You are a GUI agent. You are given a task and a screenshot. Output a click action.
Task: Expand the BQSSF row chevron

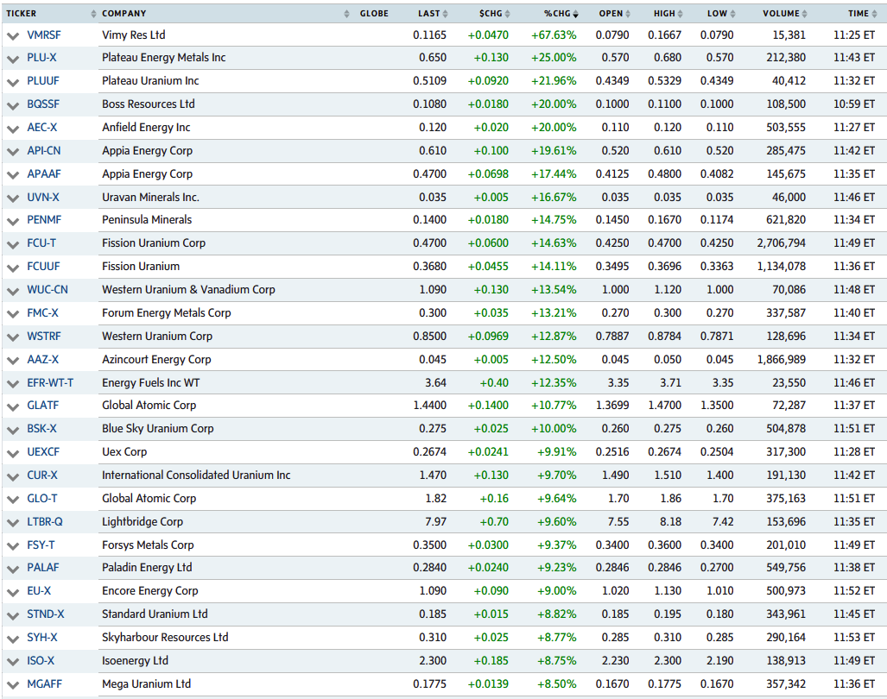coord(12,105)
